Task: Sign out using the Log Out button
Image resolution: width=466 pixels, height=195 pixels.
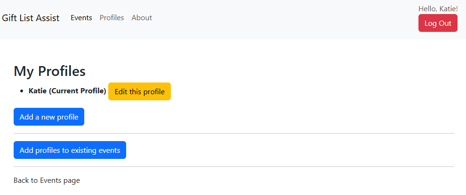Action: [437, 23]
